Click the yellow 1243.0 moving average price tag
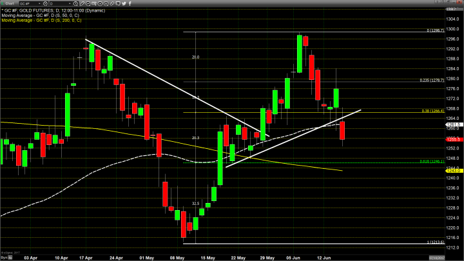Screen dimensions: 464x261 (453, 170)
